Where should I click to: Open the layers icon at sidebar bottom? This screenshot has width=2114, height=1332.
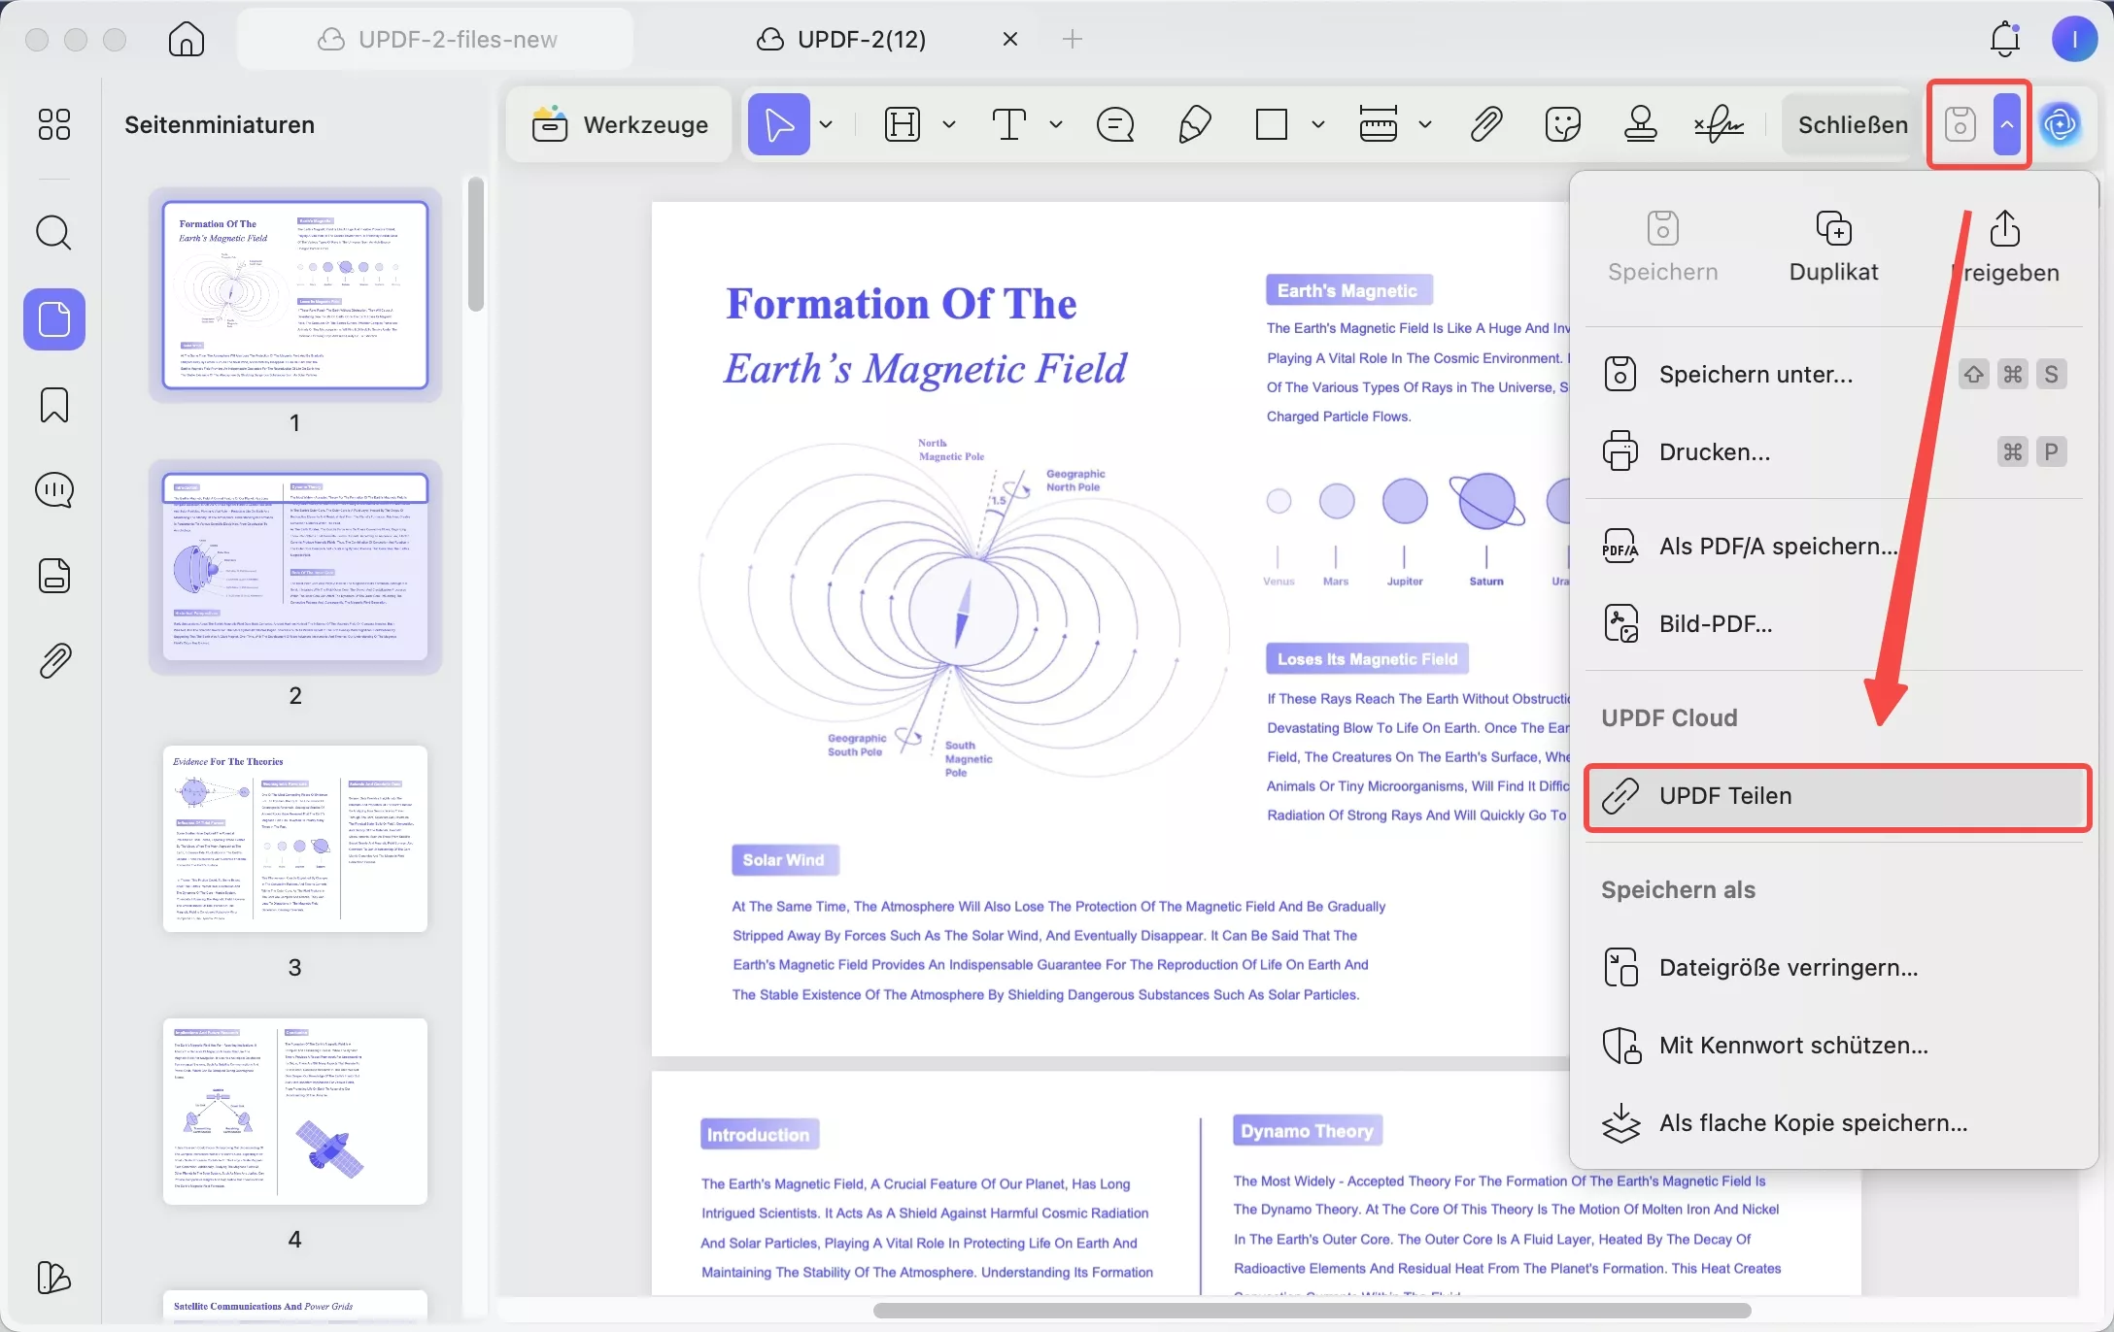pos(54,1278)
